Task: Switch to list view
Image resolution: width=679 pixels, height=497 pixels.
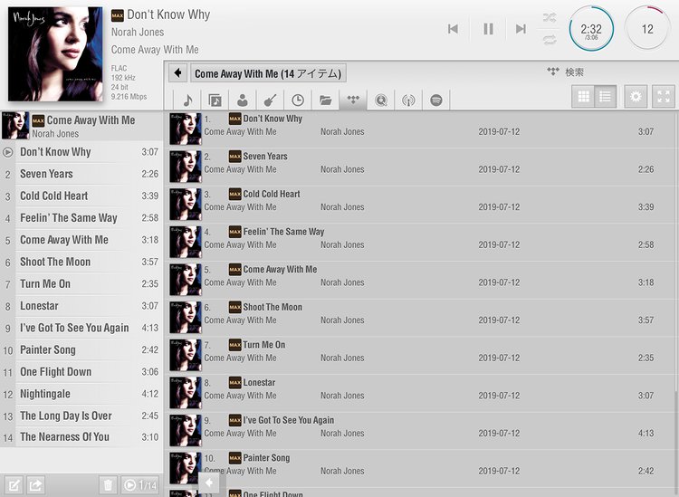Action: pos(606,96)
